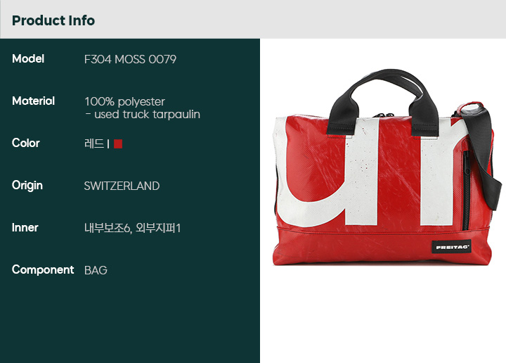Viewport: 506px width, 363px height.
Task: Click the used truck tarpaulin line
Action: (x=143, y=115)
